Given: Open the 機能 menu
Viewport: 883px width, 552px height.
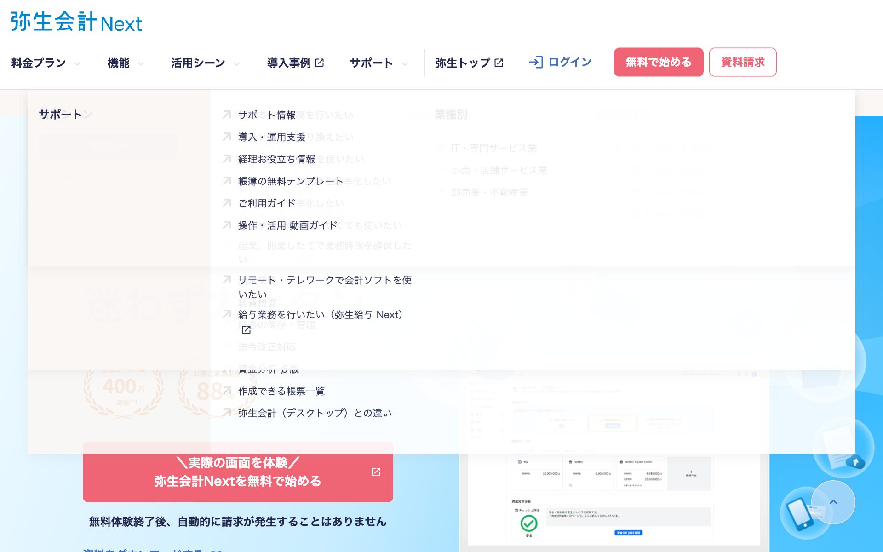Looking at the screenshot, I should pyautogui.click(x=119, y=63).
